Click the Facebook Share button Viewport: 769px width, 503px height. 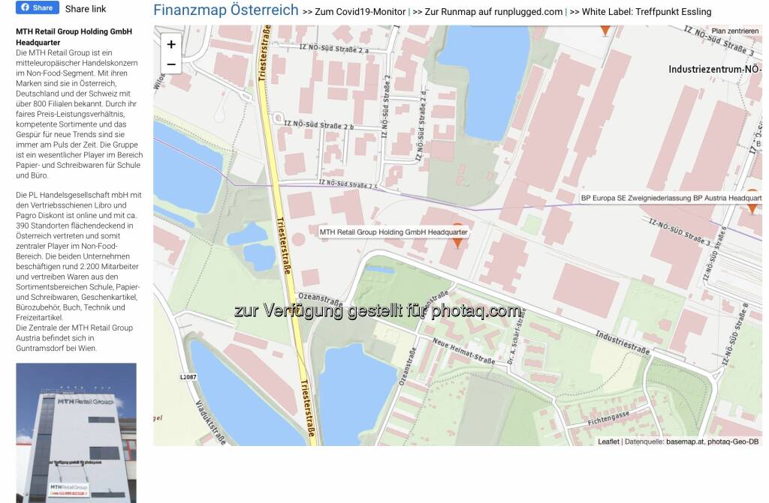coord(37,7)
